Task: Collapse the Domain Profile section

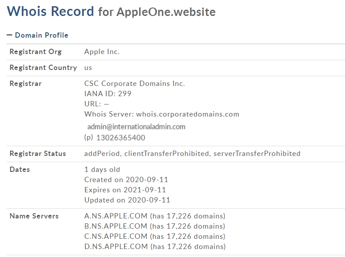Action: (x=9, y=35)
